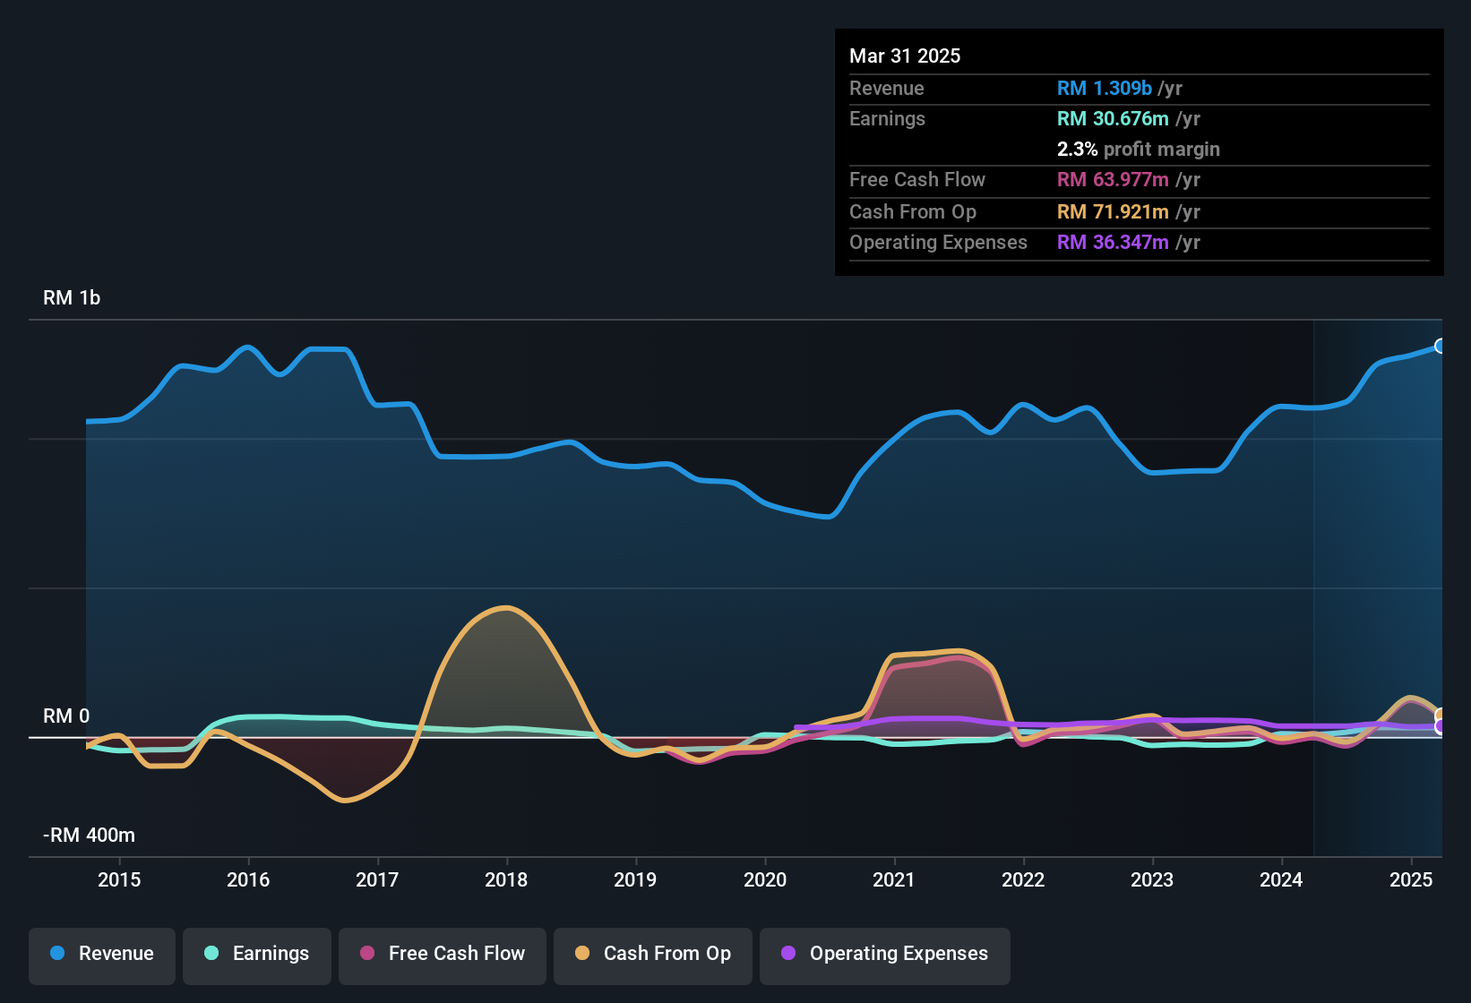Image resolution: width=1471 pixels, height=1003 pixels.
Task: Click the purple Operating Expenses dot
Action: (x=788, y=954)
